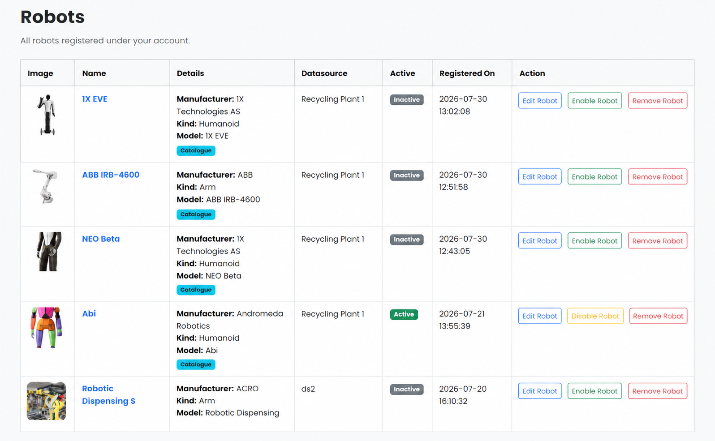
Task: Open the Robotic Dispensing S robot link
Action: [108, 394]
